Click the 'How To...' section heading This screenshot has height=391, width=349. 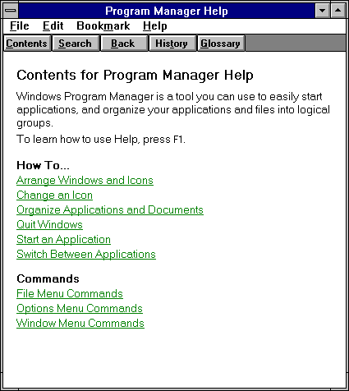(x=43, y=165)
